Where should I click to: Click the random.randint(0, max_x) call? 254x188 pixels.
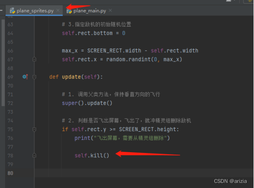(144, 59)
